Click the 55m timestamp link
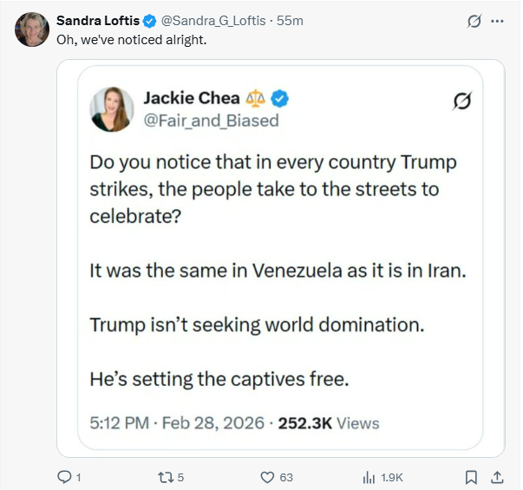Viewport: 523px width, 490px height. coord(289,20)
